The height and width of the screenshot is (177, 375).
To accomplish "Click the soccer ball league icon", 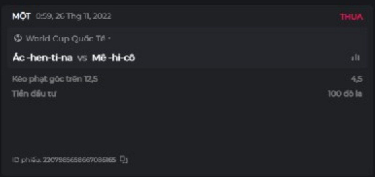I will (x=18, y=39).
